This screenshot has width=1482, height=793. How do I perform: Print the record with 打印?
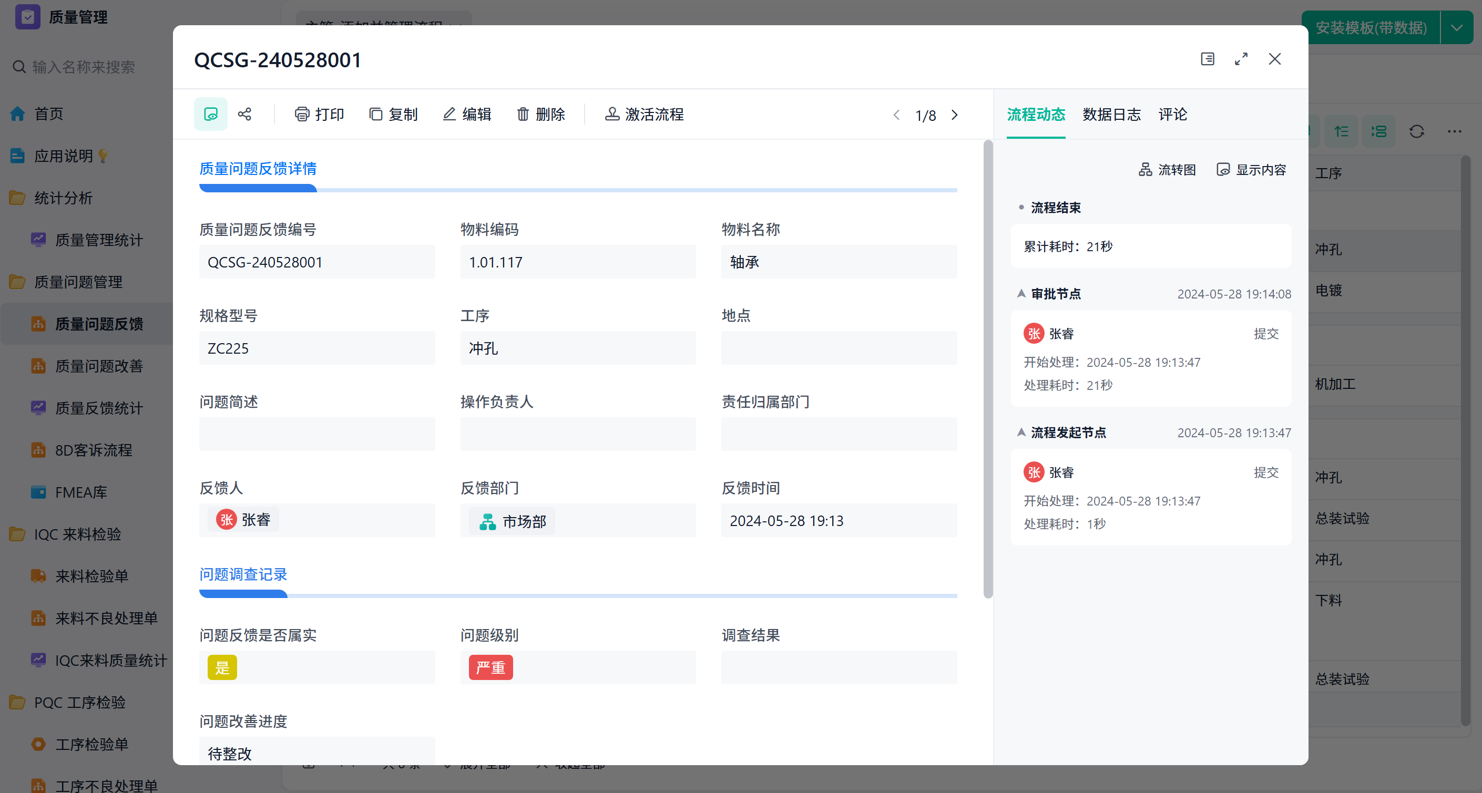[x=319, y=115]
